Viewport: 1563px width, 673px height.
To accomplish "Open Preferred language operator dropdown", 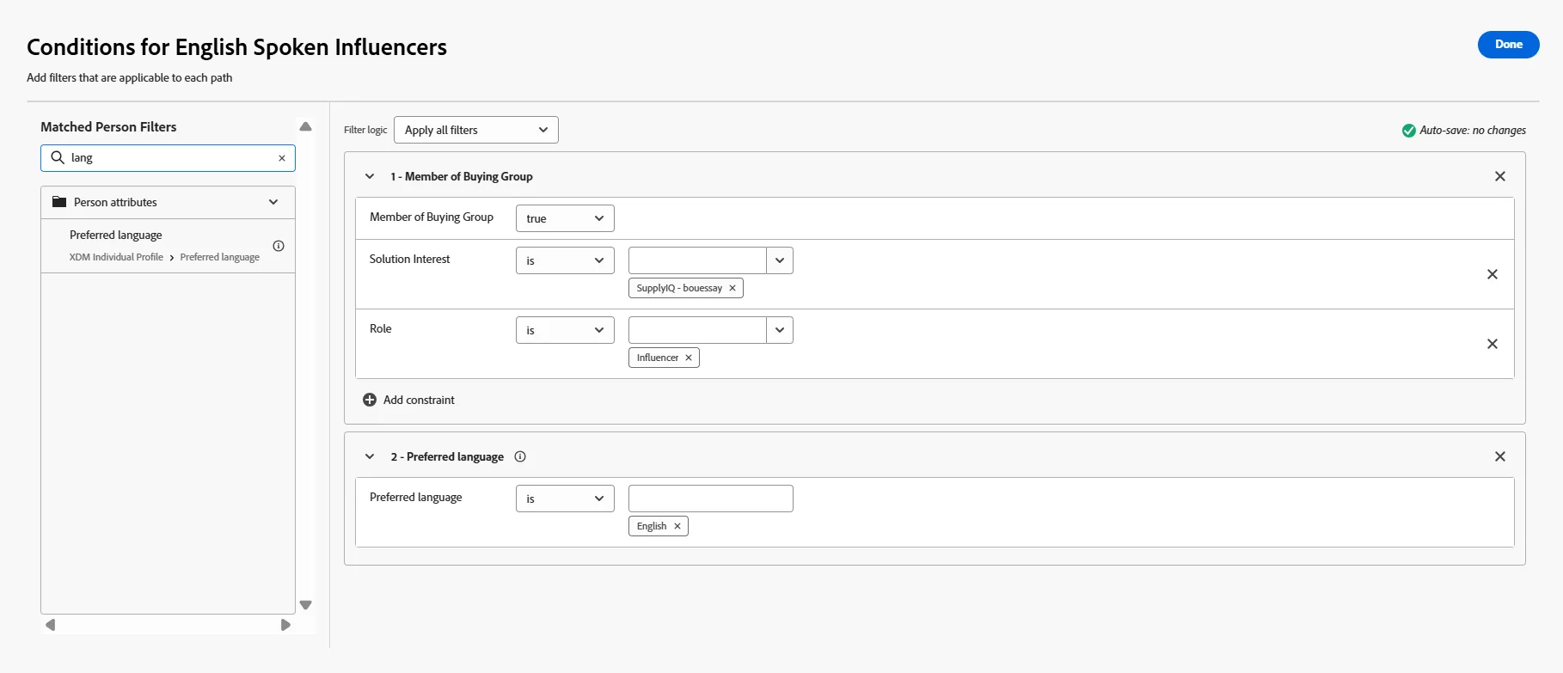I will pyautogui.click(x=565, y=499).
